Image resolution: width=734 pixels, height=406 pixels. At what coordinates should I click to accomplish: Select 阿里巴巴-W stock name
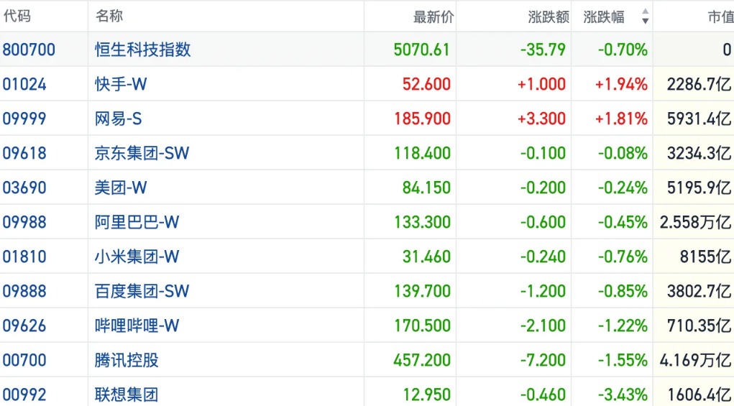click(137, 222)
